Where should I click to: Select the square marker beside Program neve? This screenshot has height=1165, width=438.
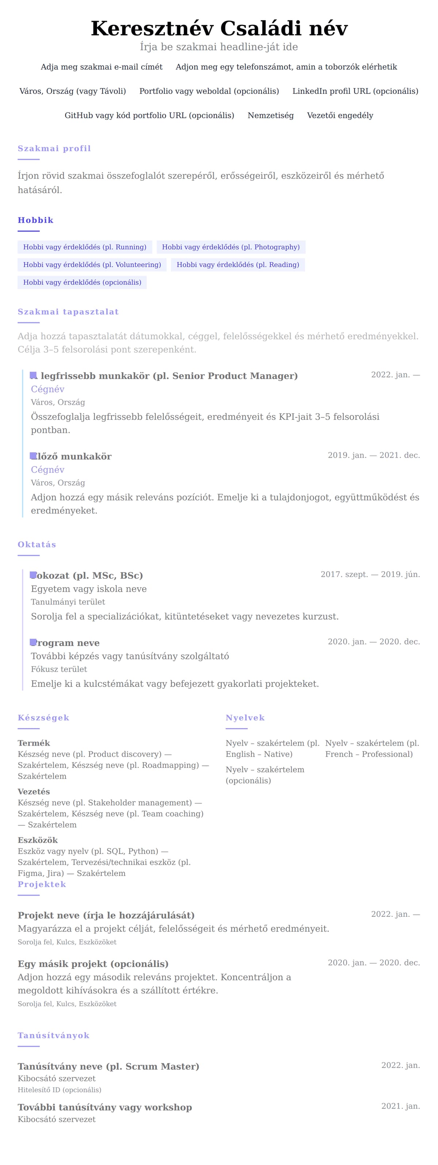[x=33, y=642]
